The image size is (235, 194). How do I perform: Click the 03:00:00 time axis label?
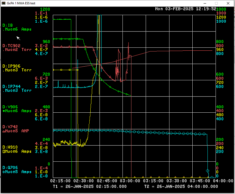click(x=130, y=181)
